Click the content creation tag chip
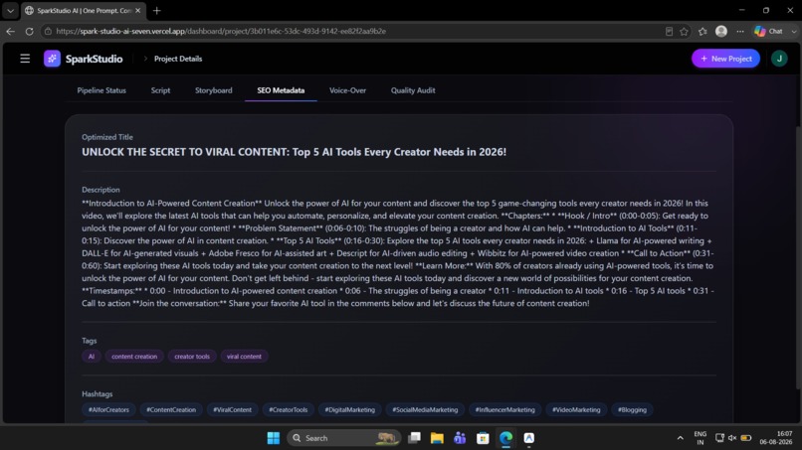 pyautogui.click(x=134, y=357)
